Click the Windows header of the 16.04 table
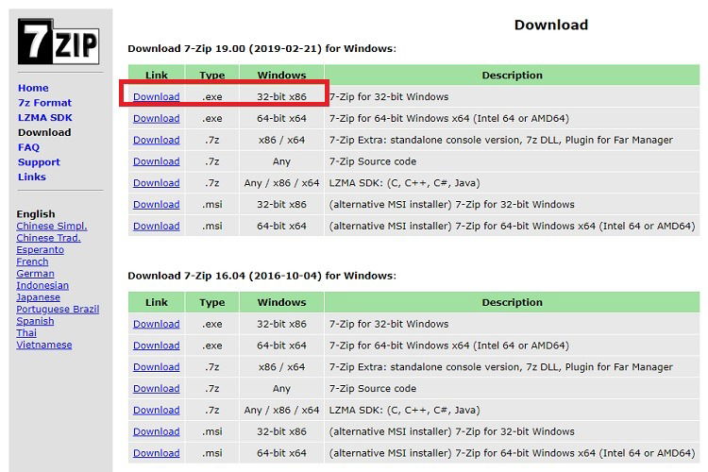 point(281,303)
